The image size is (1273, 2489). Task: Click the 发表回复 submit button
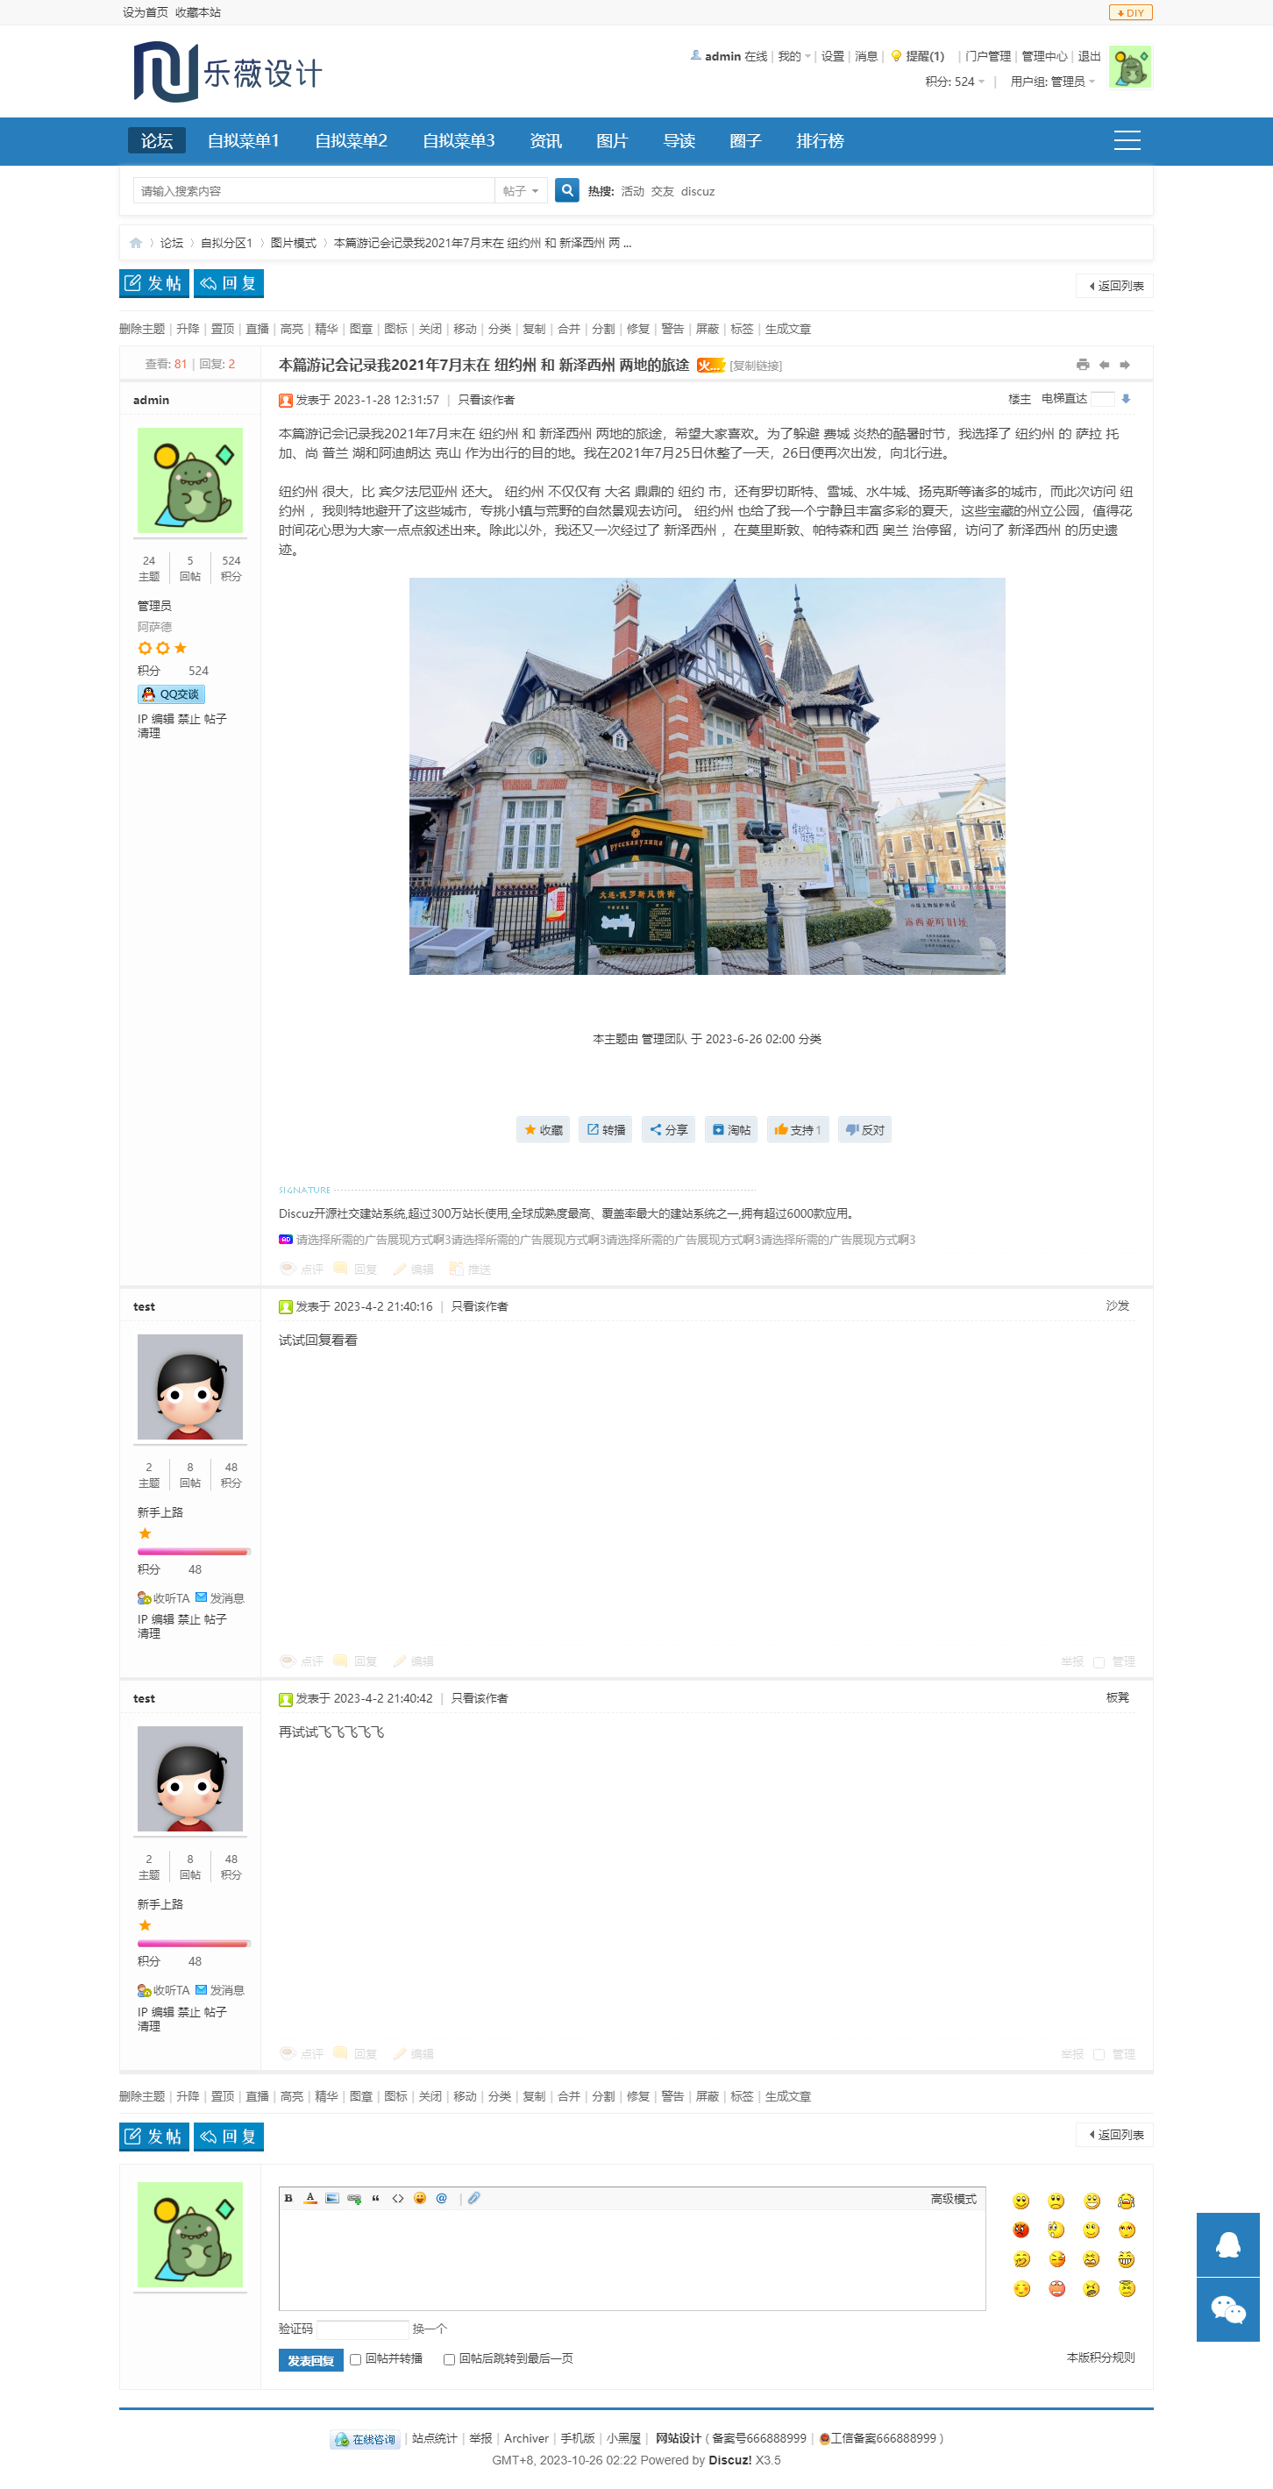click(310, 2360)
